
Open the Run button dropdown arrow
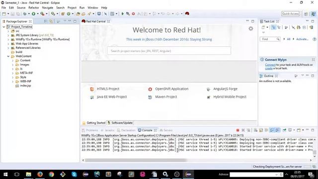point(38,14)
